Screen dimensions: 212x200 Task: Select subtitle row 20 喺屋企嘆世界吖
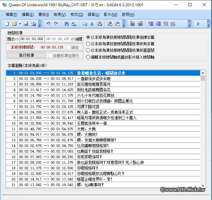(103, 179)
